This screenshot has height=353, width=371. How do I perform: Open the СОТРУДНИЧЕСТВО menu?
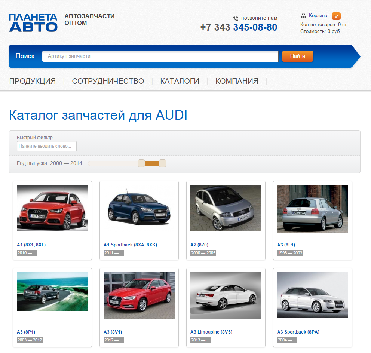click(x=108, y=81)
